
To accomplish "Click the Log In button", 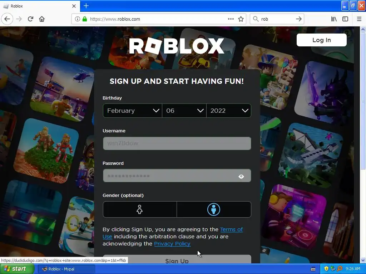I will (321, 40).
